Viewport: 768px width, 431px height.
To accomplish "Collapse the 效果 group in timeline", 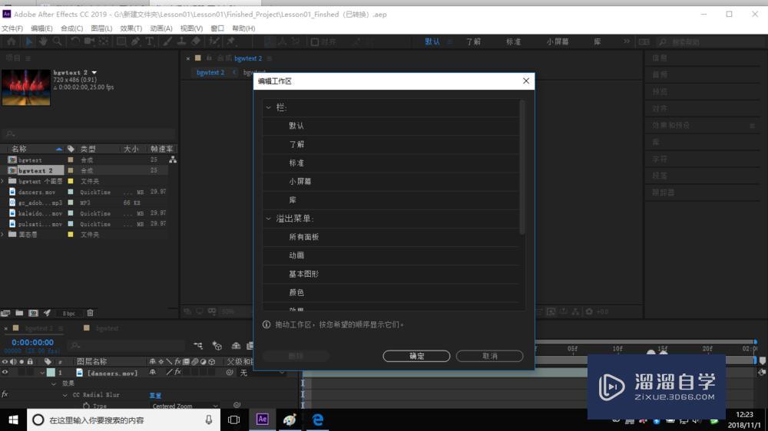I will coord(54,384).
